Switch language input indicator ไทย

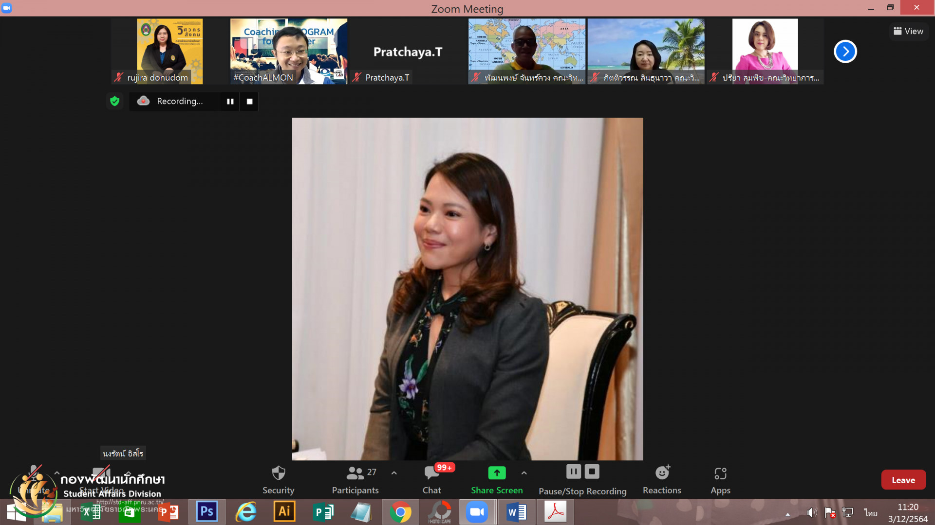pos(870,513)
